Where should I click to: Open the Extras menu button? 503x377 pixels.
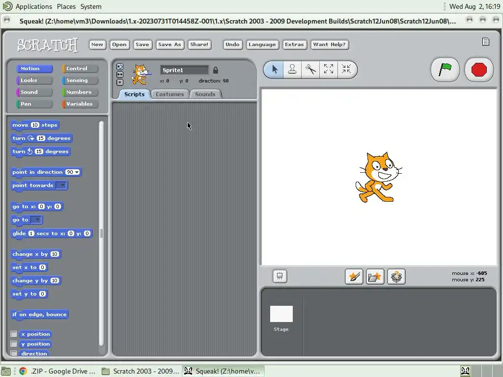tap(295, 45)
